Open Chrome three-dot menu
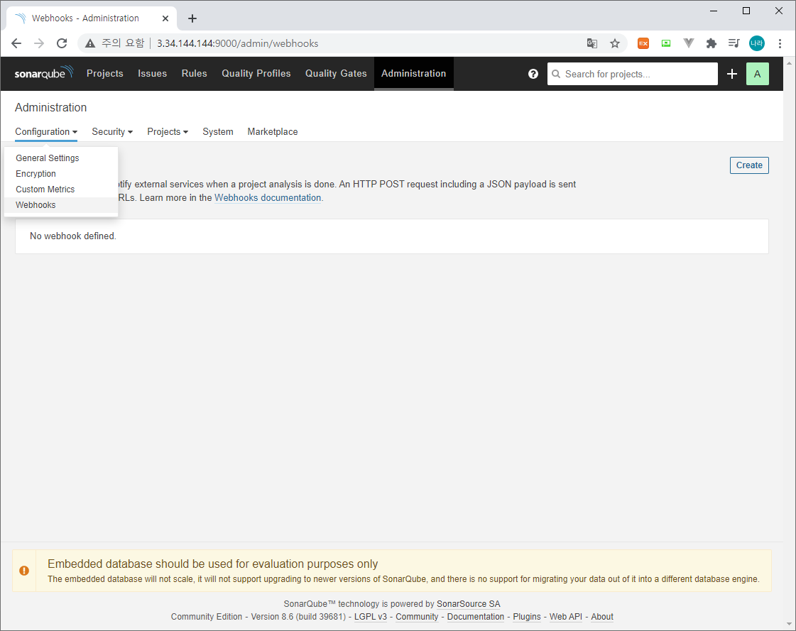 click(780, 43)
